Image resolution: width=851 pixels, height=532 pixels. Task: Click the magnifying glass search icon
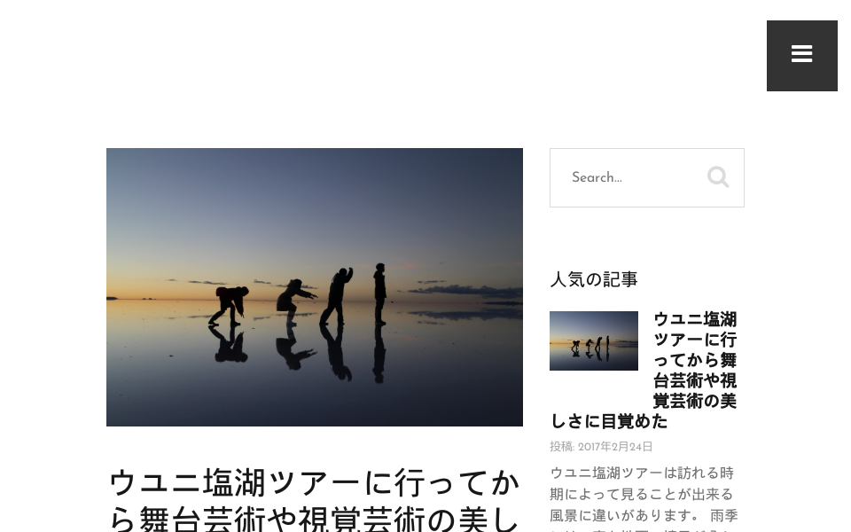[717, 177]
